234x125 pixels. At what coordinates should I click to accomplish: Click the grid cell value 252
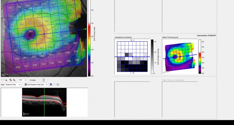[x=59, y=53]
